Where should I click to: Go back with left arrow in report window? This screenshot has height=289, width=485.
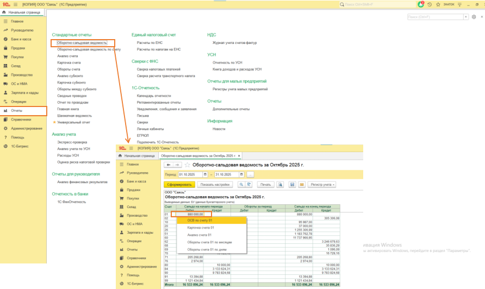(168, 165)
